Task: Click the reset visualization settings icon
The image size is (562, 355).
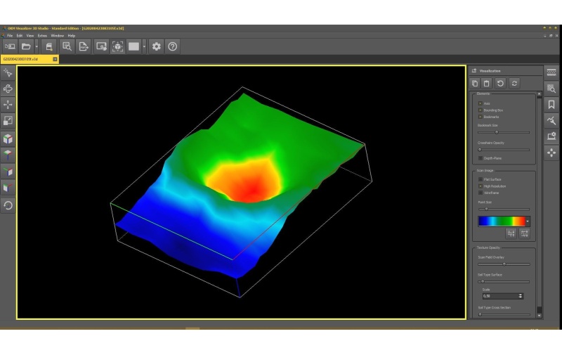Action: point(500,83)
